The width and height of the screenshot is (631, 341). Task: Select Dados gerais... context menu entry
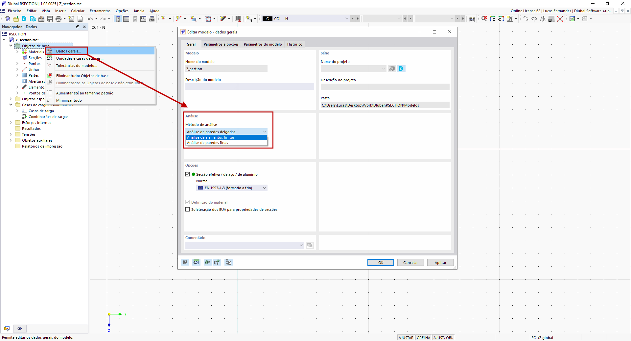[x=100, y=51]
